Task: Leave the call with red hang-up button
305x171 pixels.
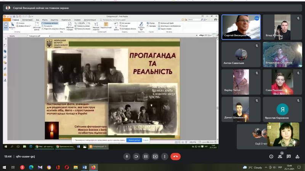Action: click(176, 156)
